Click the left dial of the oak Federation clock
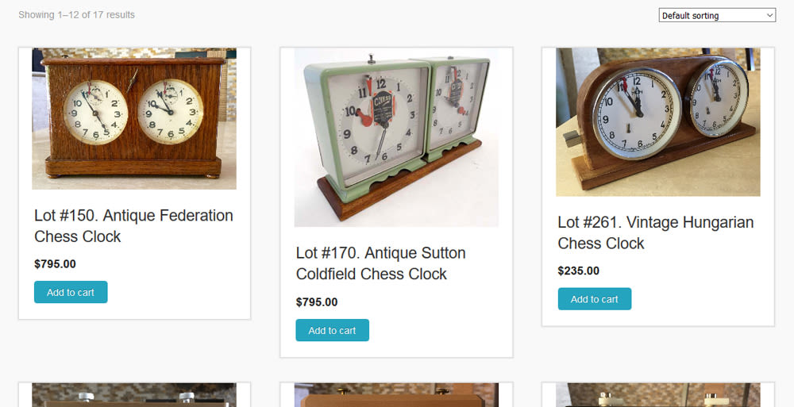The width and height of the screenshot is (794, 407). (96, 113)
